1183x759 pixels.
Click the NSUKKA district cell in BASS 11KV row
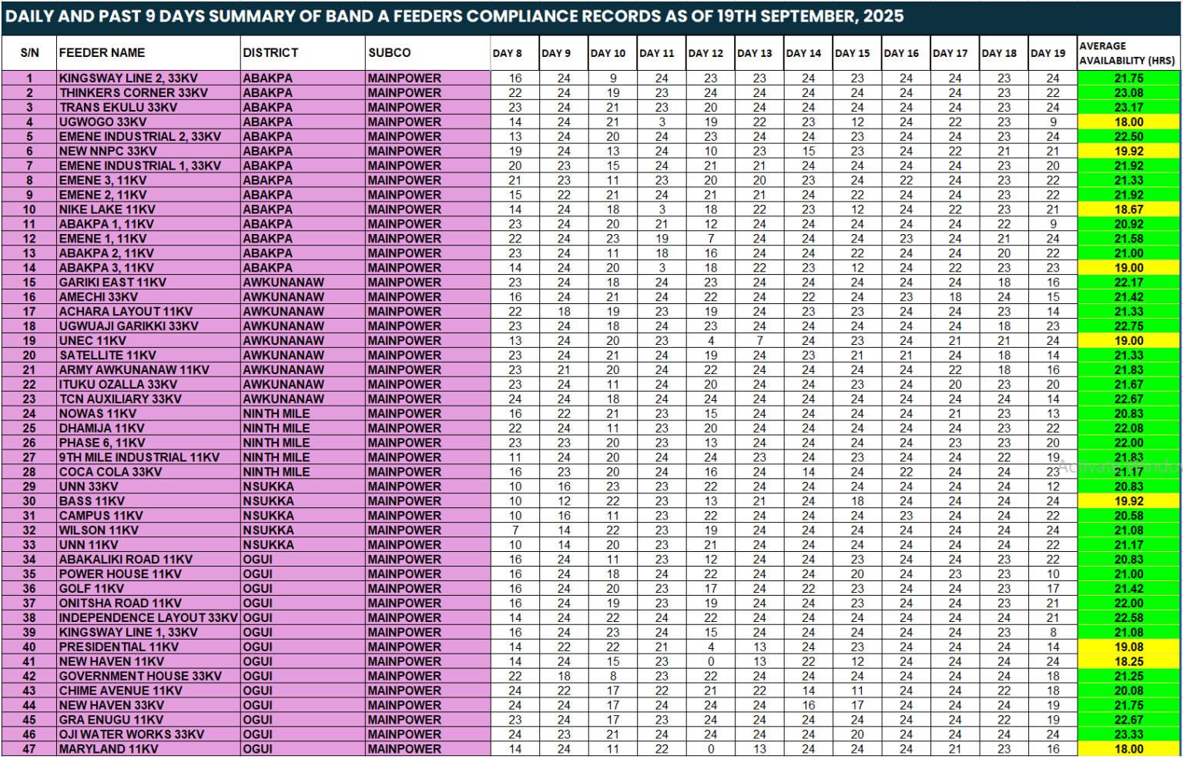[268, 501]
